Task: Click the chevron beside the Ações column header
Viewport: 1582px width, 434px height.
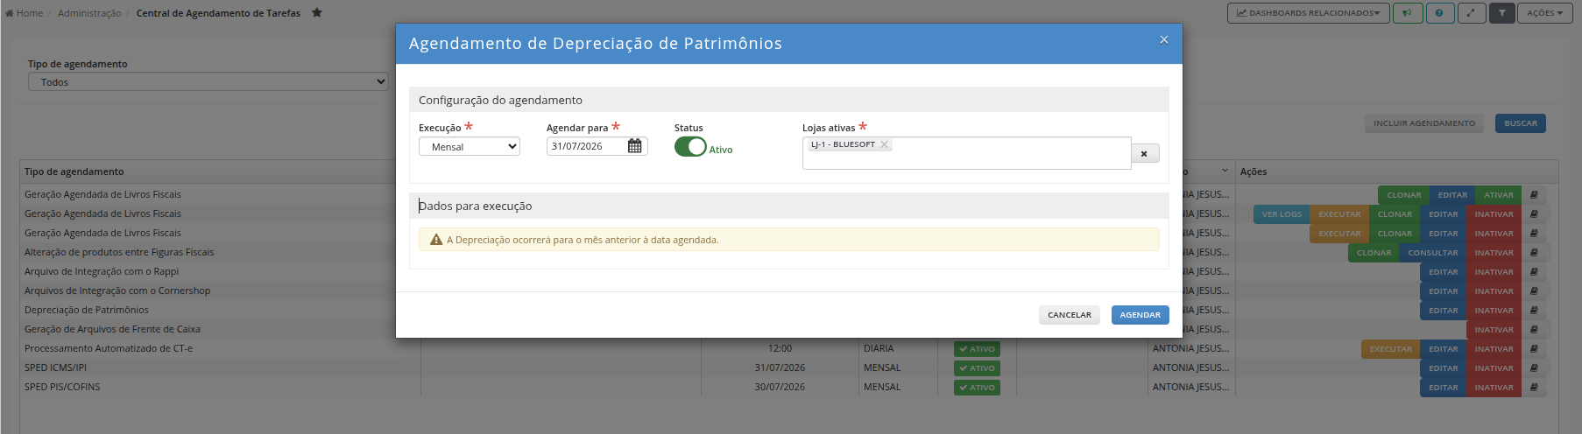Action: tap(1225, 171)
